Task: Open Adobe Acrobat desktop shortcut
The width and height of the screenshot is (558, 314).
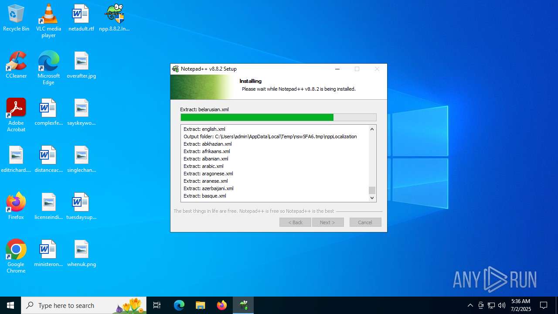Action: point(16,115)
